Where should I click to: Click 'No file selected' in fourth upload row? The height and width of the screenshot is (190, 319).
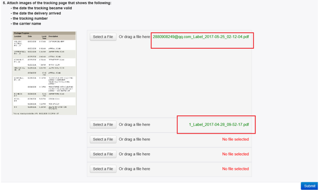pos(235,154)
